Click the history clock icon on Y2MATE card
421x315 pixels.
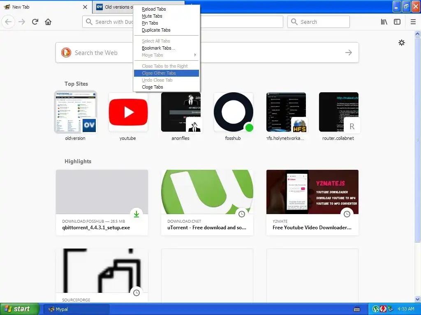[347, 214]
